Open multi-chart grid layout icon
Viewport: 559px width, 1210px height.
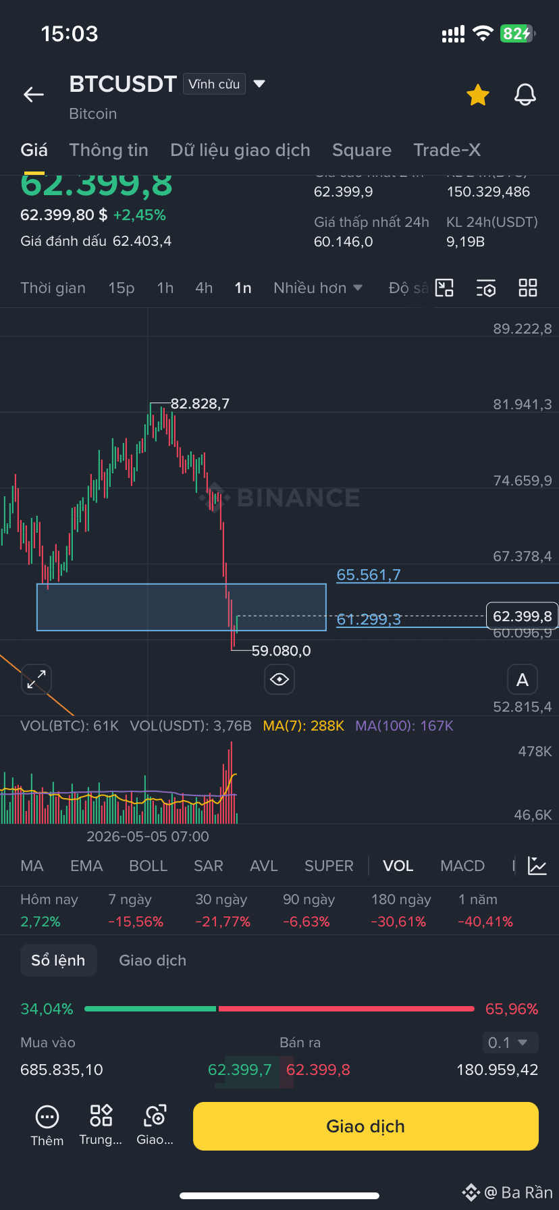(x=528, y=288)
